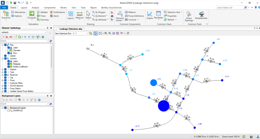Toggle the Lateral checkbox
Screen dimensions: 260x139
pyautogui.click(x=6, y=56)
